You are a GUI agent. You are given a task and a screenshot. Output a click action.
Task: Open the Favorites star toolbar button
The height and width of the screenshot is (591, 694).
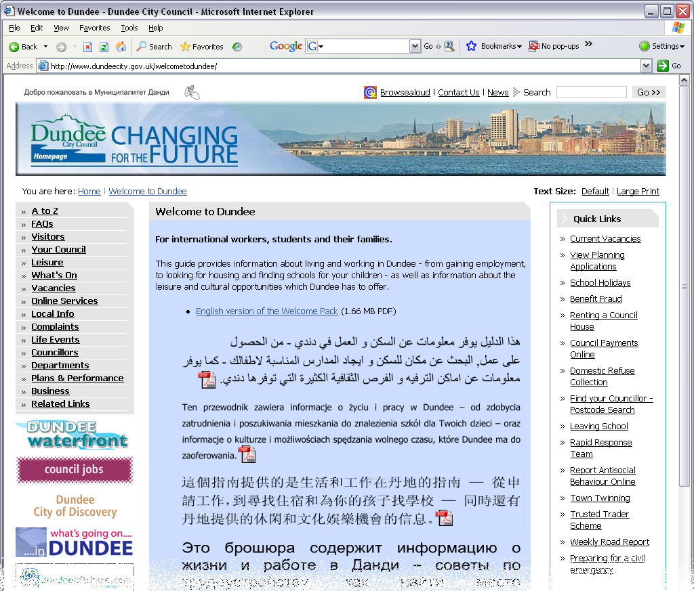pos(202,47)
